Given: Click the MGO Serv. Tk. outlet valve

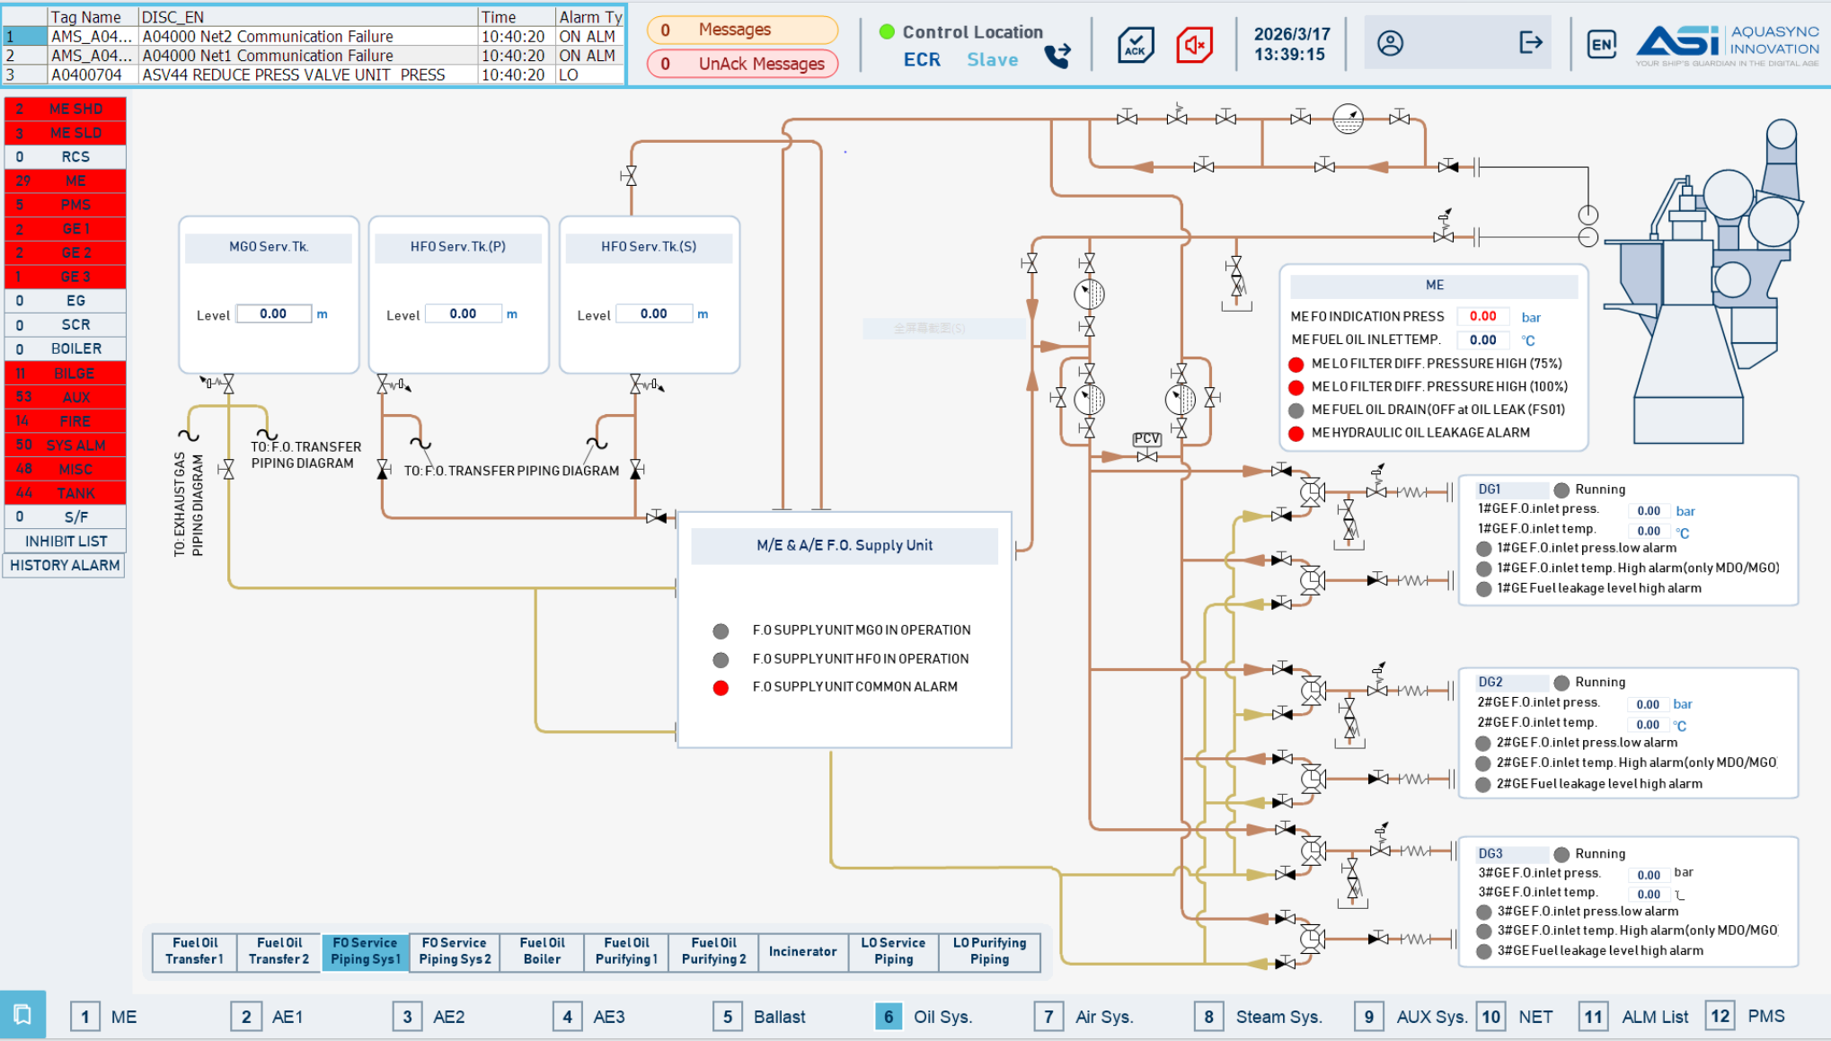Looking at the screenshot, I should (228, 384).
